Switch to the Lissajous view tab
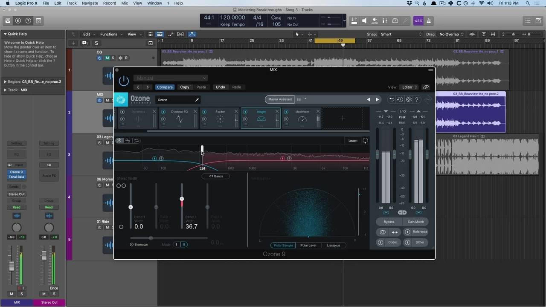 [334, 245]
